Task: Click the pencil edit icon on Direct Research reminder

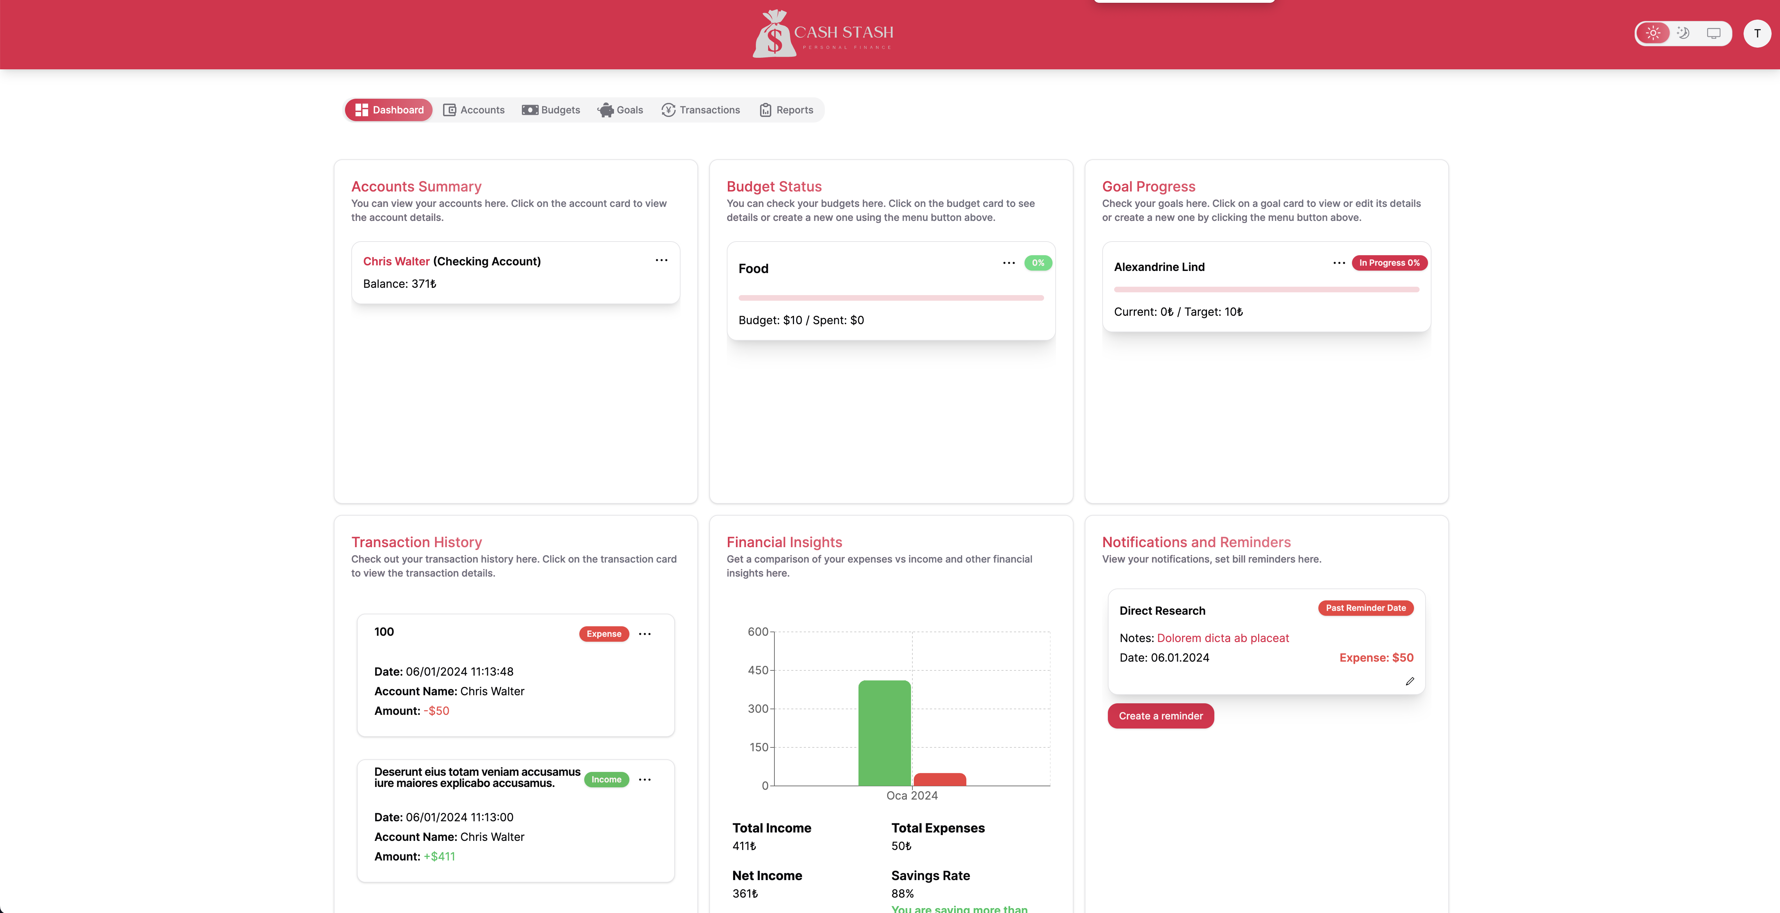Action: coord(1410,682)
